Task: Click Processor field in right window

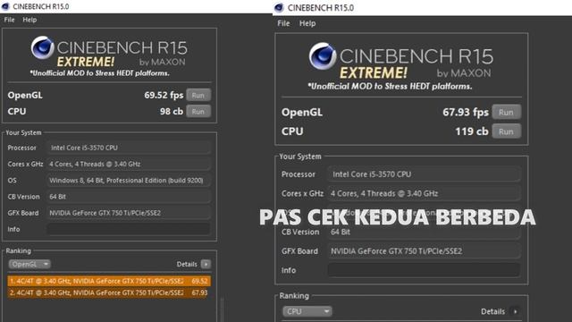Action: click(x=424, y=174)
